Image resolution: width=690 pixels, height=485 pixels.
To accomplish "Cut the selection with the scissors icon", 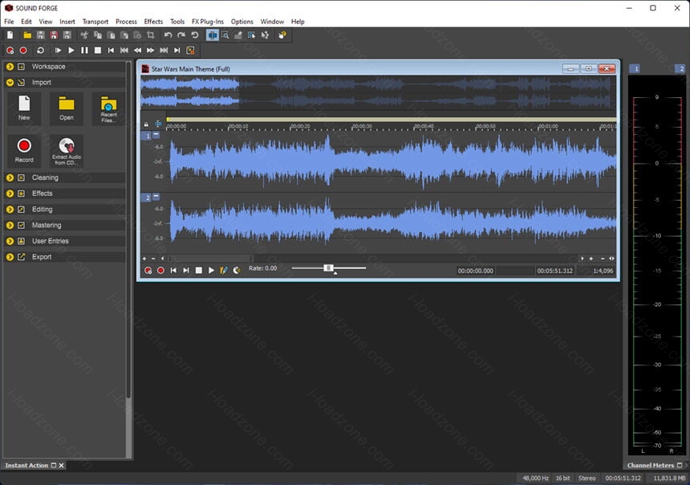I will coord(84,35).
